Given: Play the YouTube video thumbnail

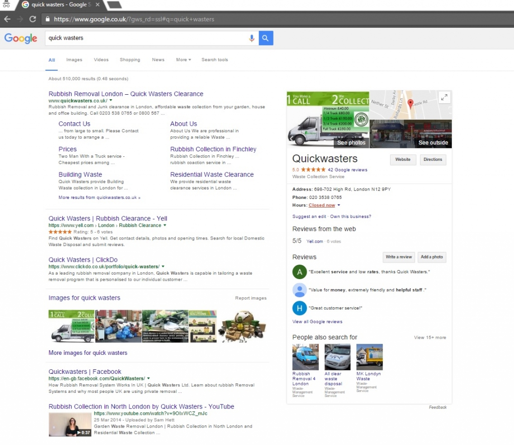Looking at the screenshot, I should click(x=70, y=424).
